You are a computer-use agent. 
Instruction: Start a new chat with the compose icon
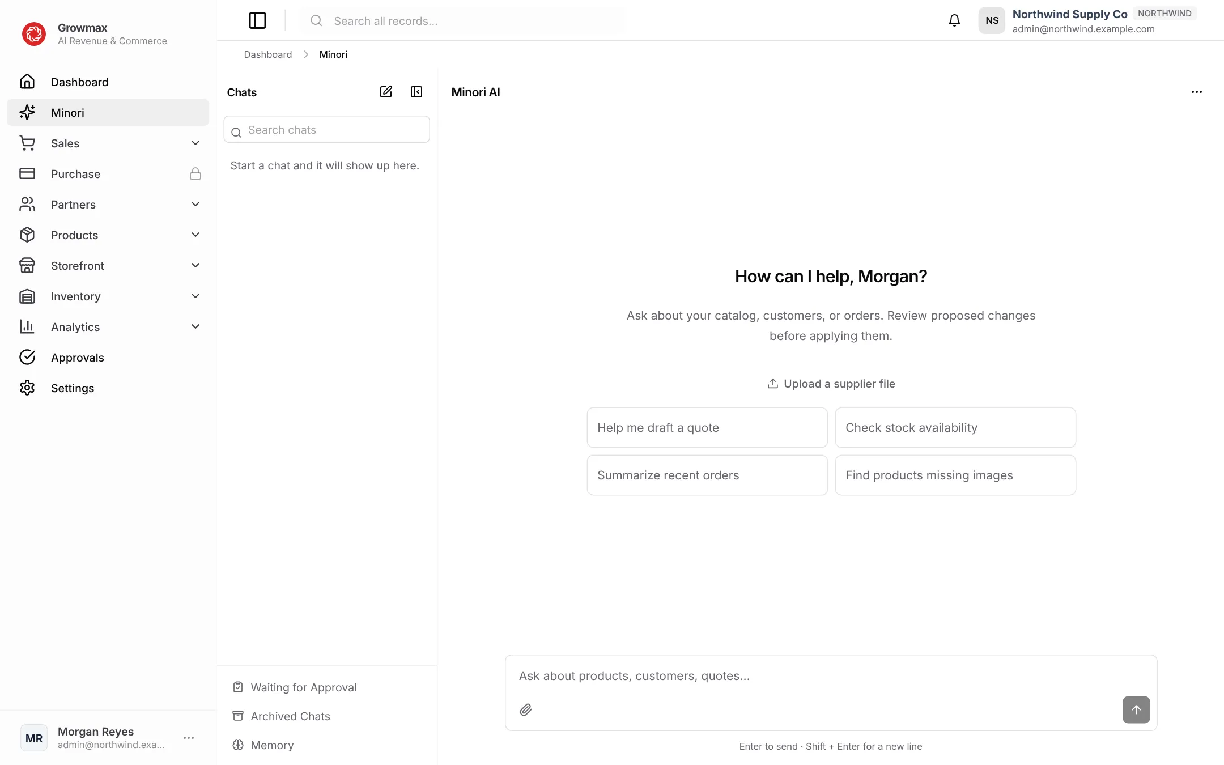pyautogui.click(x=386, y=92)
